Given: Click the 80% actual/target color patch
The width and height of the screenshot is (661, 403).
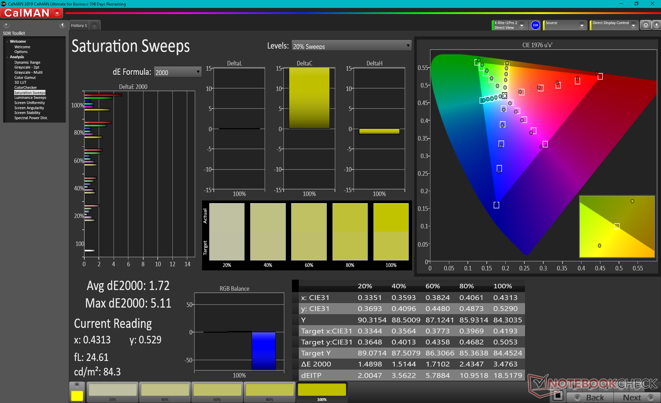Looking at the screenshot, I should (x=350, y=231).
